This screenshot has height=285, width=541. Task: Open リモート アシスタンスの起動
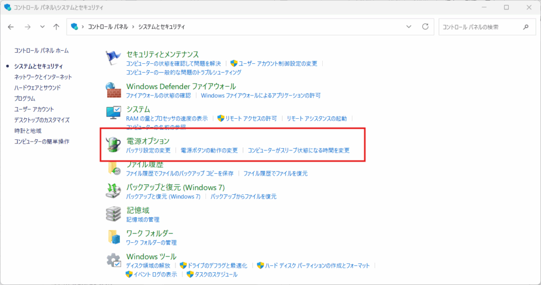(317, 119)
